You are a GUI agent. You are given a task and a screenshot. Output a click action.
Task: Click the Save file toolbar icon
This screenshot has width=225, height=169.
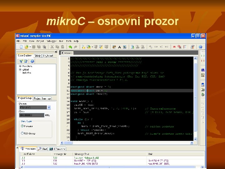point(34,47)
